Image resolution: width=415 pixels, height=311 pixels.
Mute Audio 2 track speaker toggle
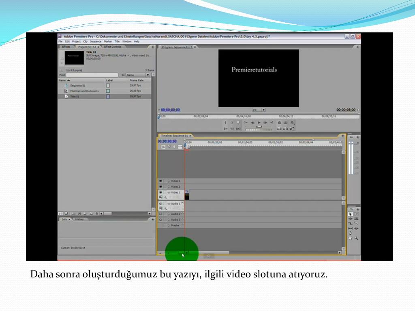click(x=160, y=214)
